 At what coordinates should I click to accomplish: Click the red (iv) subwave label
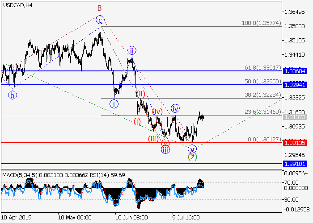point(156,111)
